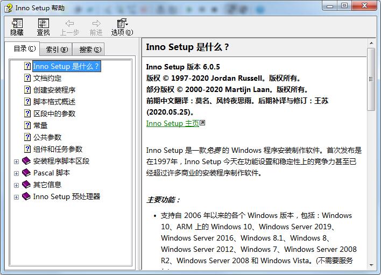Expand the 其它信息 node

click(16, 185)
